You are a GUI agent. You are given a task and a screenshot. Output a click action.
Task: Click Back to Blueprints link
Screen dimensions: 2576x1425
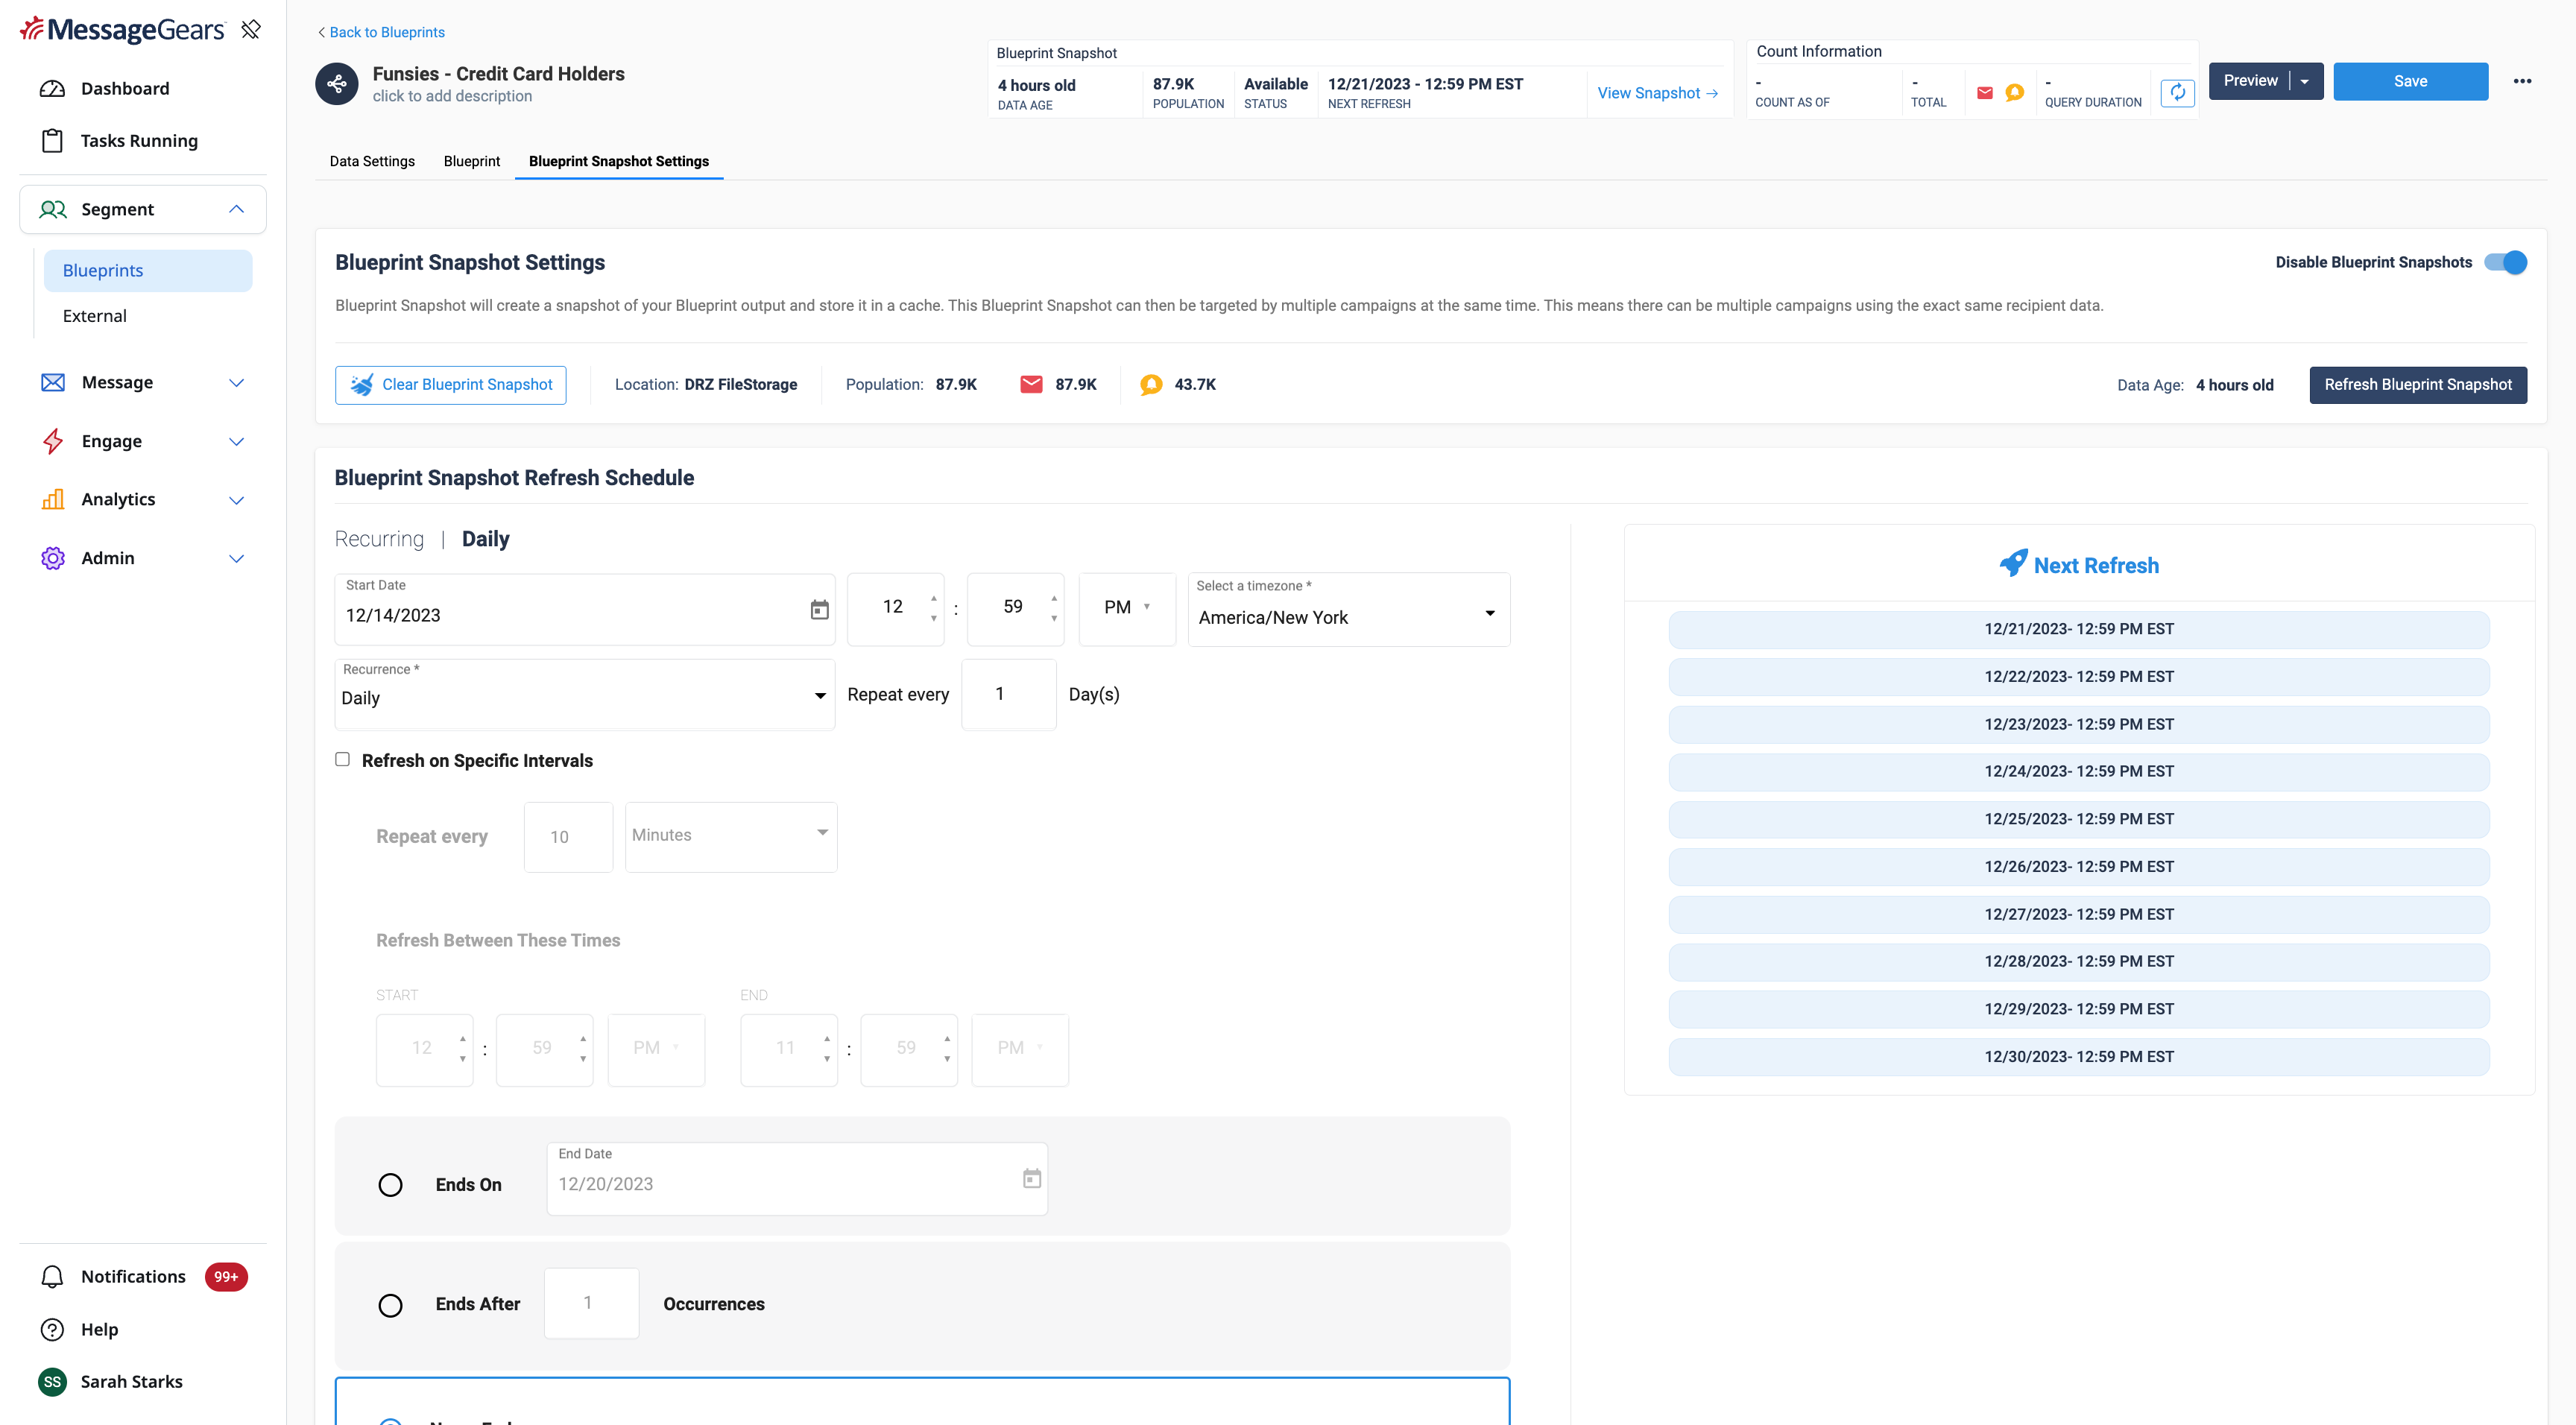click(381, 32)
